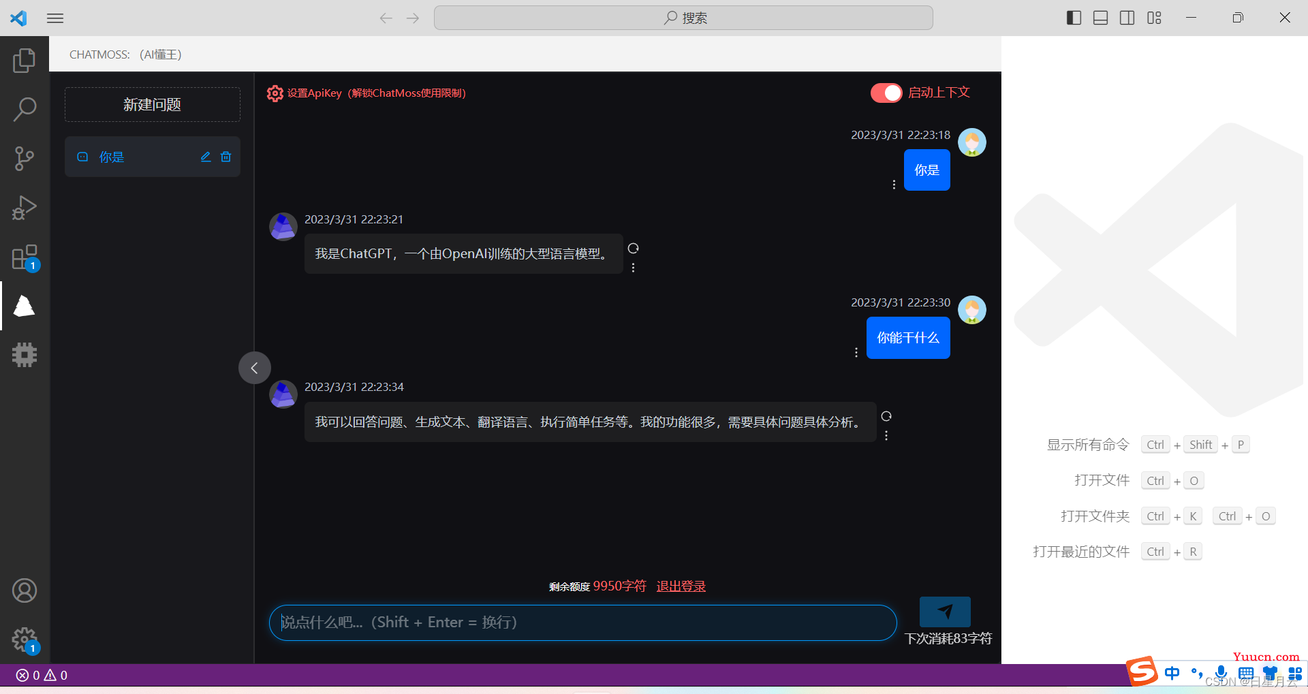Screen dimensions: 1308x694
Task: Focus the 说点什么吧 message input
Action: 582,622
